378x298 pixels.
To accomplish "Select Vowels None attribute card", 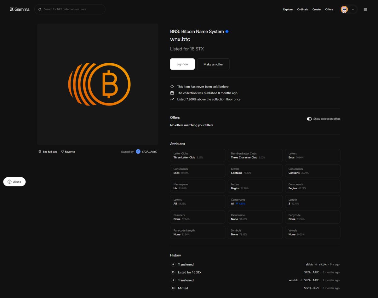I will click(x=312, y=232).
